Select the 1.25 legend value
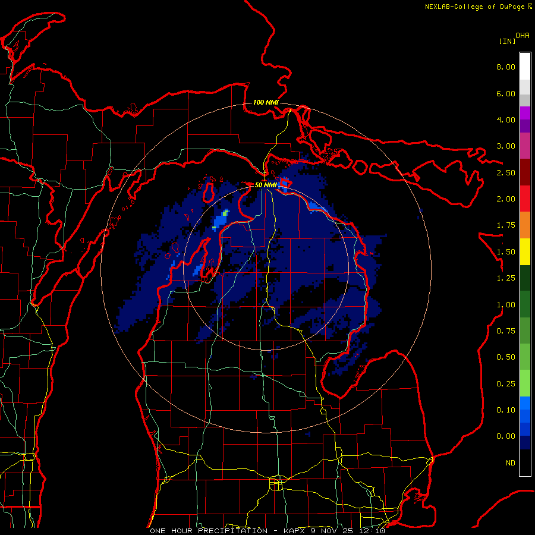This screenshot has height=535, width=535. (x=506, y=278)
